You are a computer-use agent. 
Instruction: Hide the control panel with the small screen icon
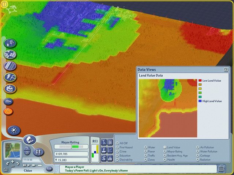5,170
